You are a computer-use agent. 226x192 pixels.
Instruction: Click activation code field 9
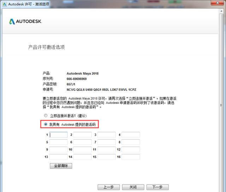pyautogui.click(x=58, y=149)
